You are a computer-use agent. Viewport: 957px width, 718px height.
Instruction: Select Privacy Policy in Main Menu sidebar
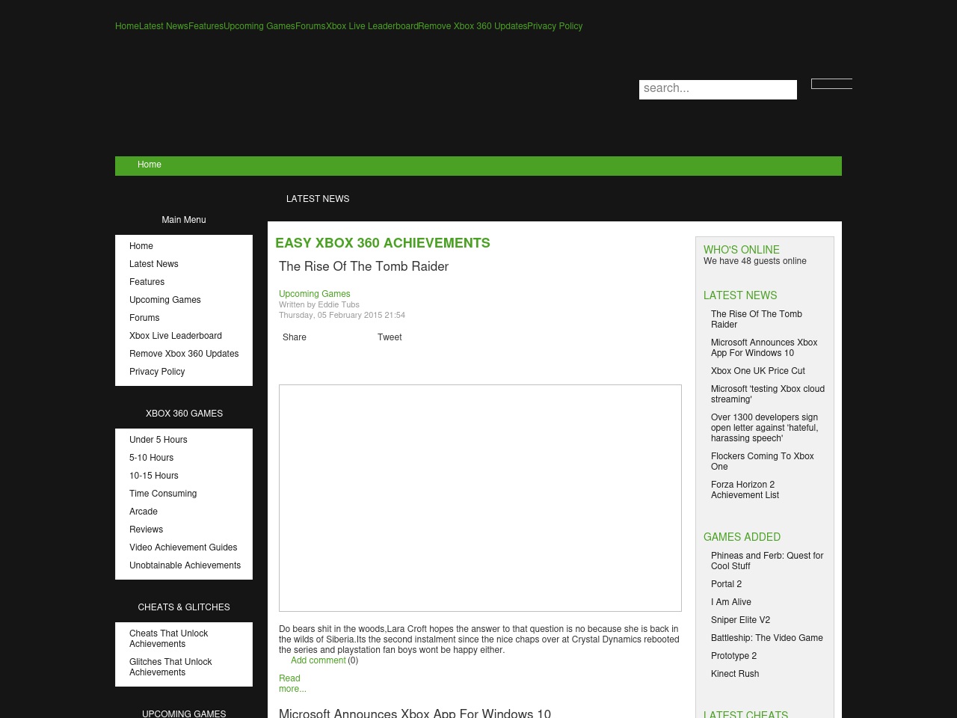(157, 372)
